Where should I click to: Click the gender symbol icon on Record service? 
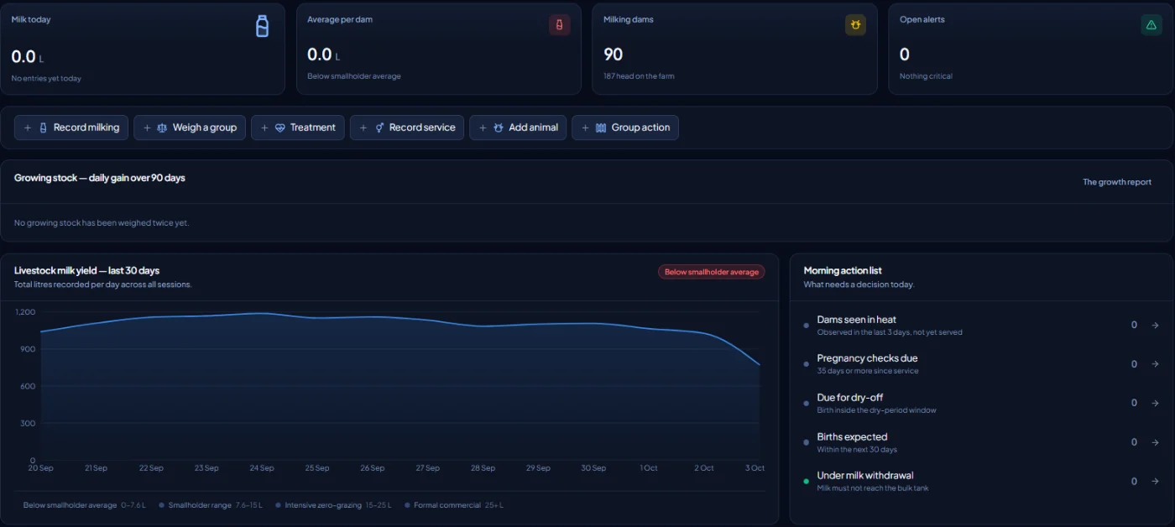[x=379, y=128]
